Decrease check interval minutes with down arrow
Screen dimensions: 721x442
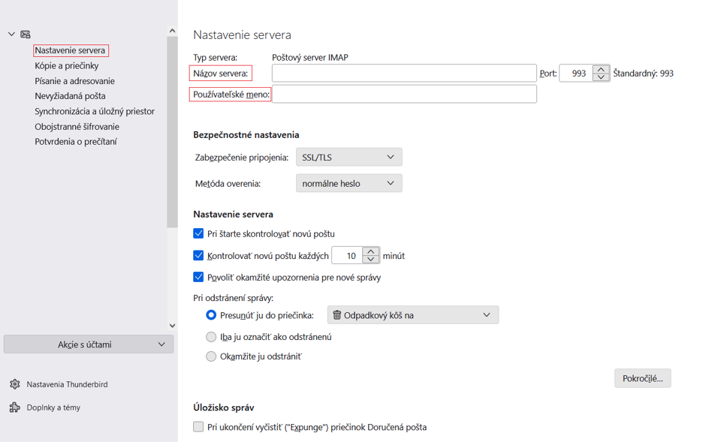[x=370, y=259]
